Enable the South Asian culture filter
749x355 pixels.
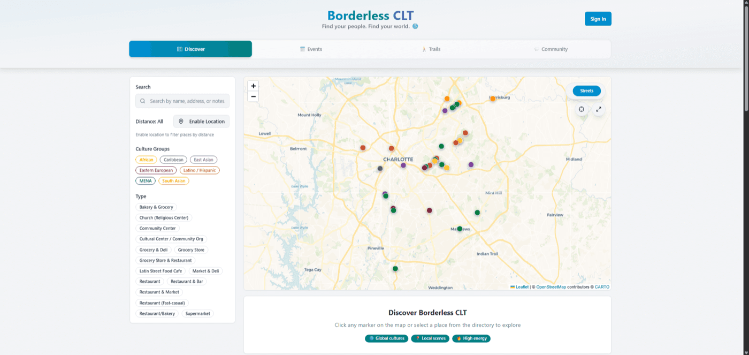click(174, 181)
